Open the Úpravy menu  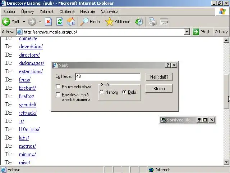point(27,12)
